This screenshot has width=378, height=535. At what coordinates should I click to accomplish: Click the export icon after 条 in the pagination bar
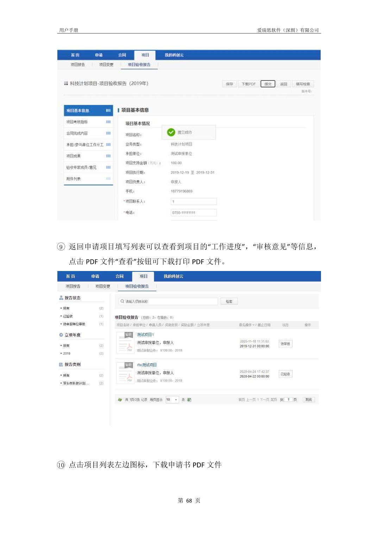pos(189,400)
